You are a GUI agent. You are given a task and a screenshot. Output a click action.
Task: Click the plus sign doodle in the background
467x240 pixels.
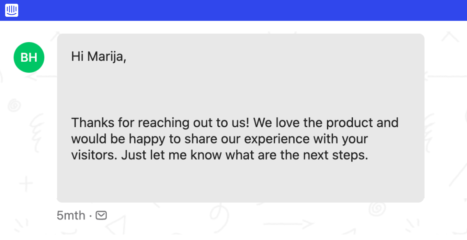click(x=26, y=185)
